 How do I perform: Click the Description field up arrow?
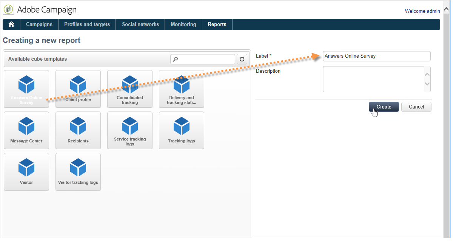pyautogui.click(x=427, y=75)
